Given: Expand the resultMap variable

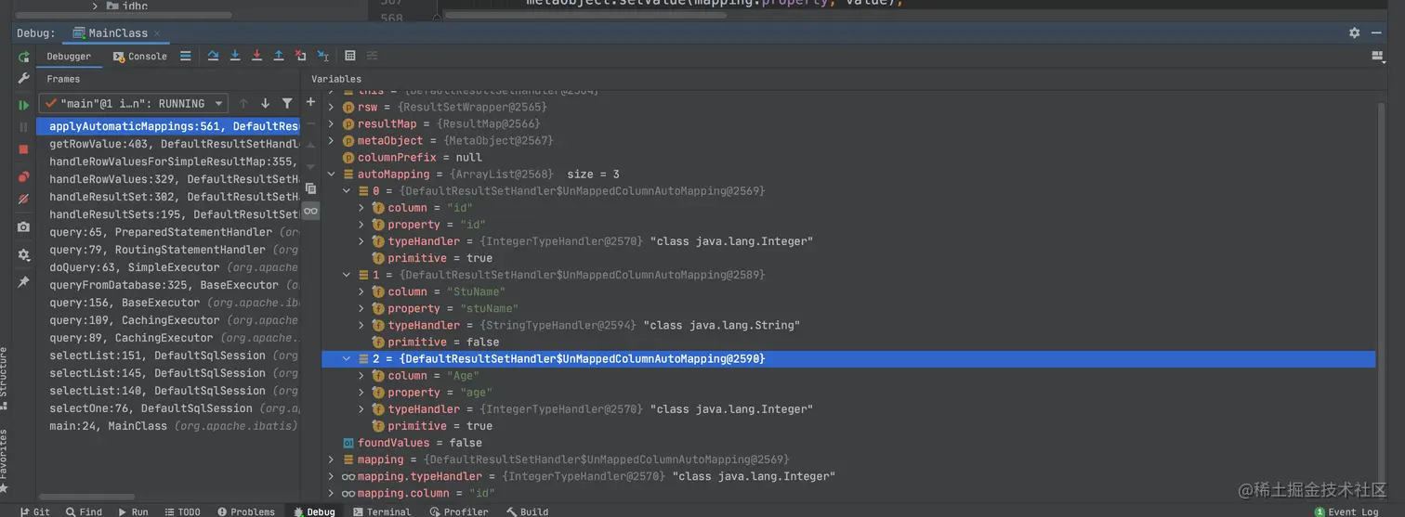Looking at the screenshot, I should point(332,123).
